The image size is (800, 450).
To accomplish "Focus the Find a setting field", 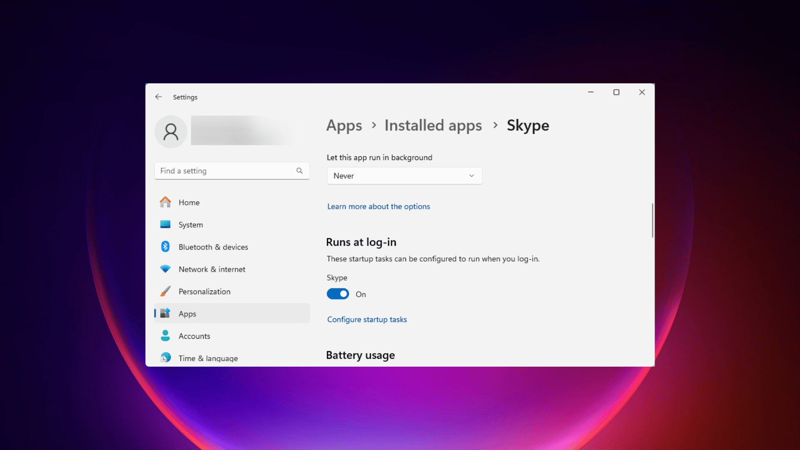I will coord(225,171).
